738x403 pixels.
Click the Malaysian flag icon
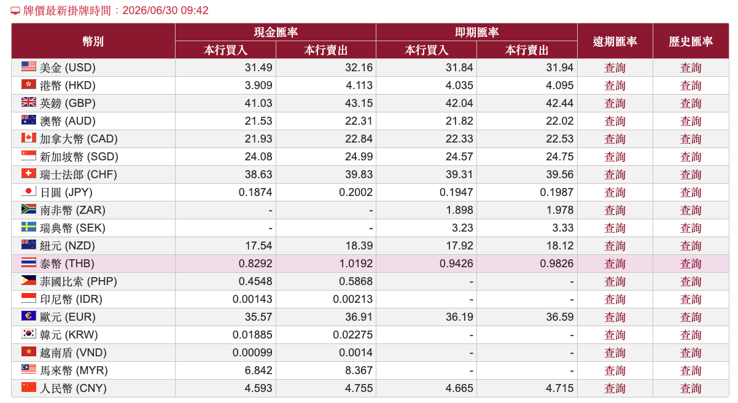pyautogui.click(x=29, y=369)
